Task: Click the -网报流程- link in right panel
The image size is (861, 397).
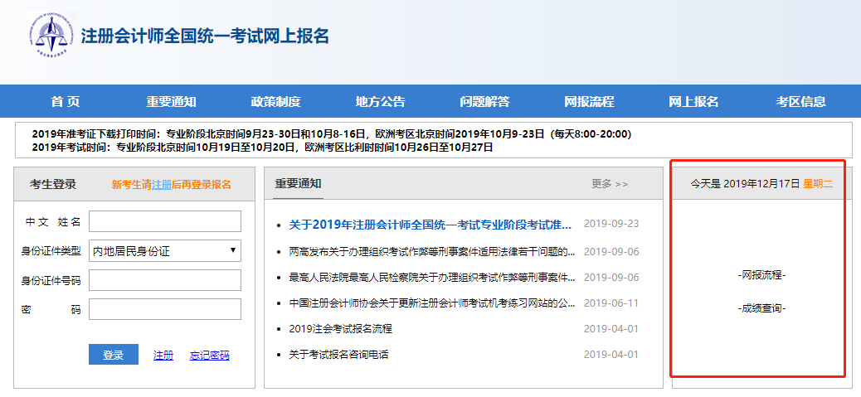Action: [x=761, y=275]
